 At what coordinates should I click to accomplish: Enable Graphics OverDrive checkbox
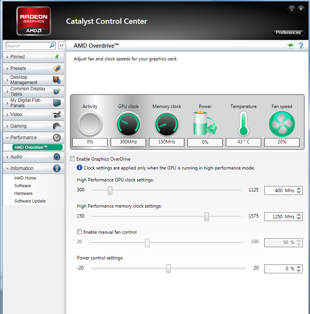coord(72,159)
